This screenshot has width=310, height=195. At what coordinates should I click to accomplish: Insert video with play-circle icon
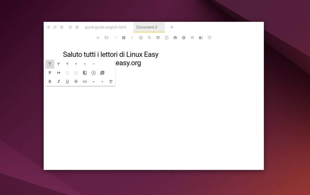[x=94, y=73]
